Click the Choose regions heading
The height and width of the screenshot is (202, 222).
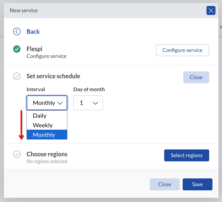(47, 154)
